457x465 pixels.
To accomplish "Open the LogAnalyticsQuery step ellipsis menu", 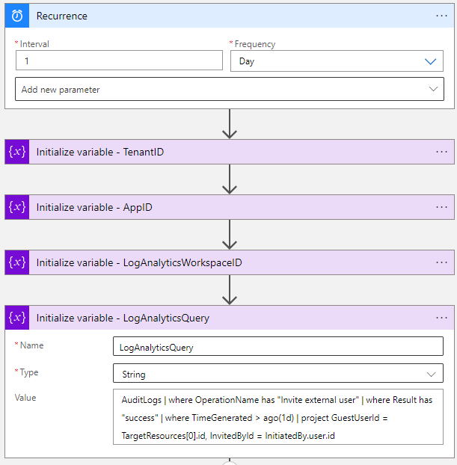I will click(x=441, y=318).
